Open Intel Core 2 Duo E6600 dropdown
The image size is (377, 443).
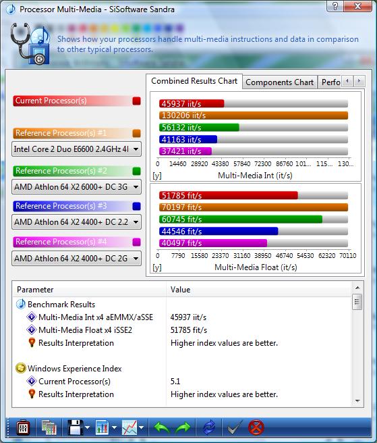[x=76, y=149]
